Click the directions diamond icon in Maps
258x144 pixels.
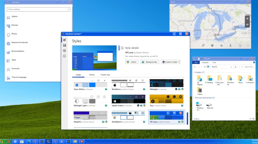tap(212, 46)
